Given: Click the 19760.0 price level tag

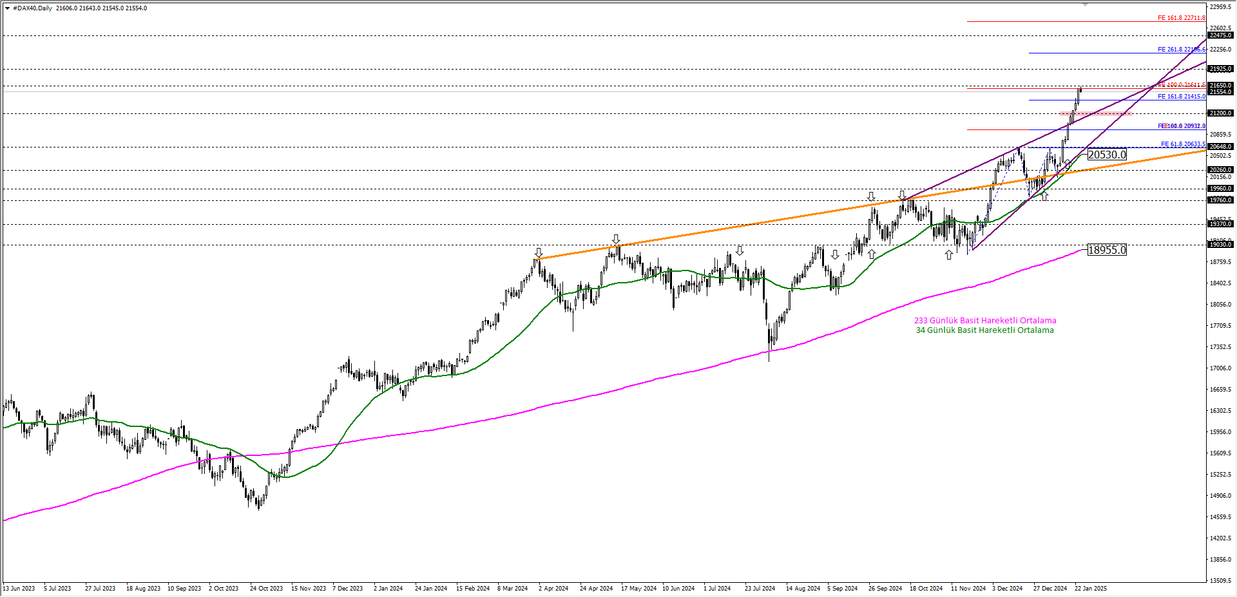Looking at the screenshot, I should coord(1221,200).
